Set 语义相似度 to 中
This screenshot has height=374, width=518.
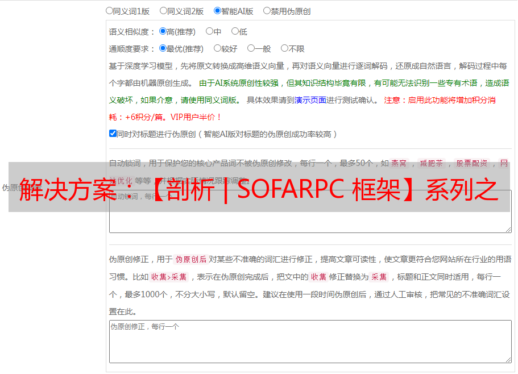209,32
